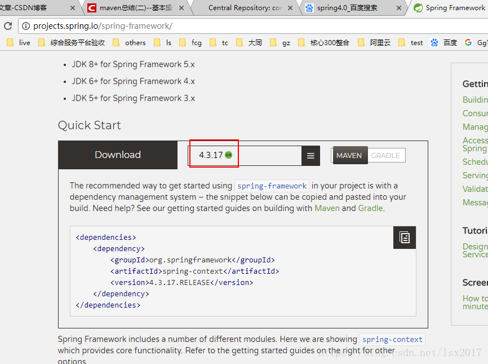
Task: Open the Validating sidebar guide link
Action: [475, 189]
